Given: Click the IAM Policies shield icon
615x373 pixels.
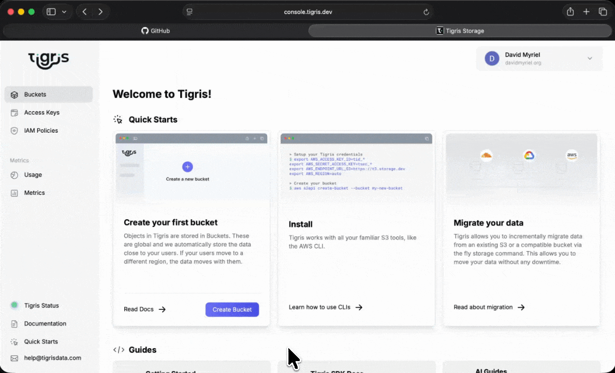Looking at the screenshot, I should pos(14,131).
